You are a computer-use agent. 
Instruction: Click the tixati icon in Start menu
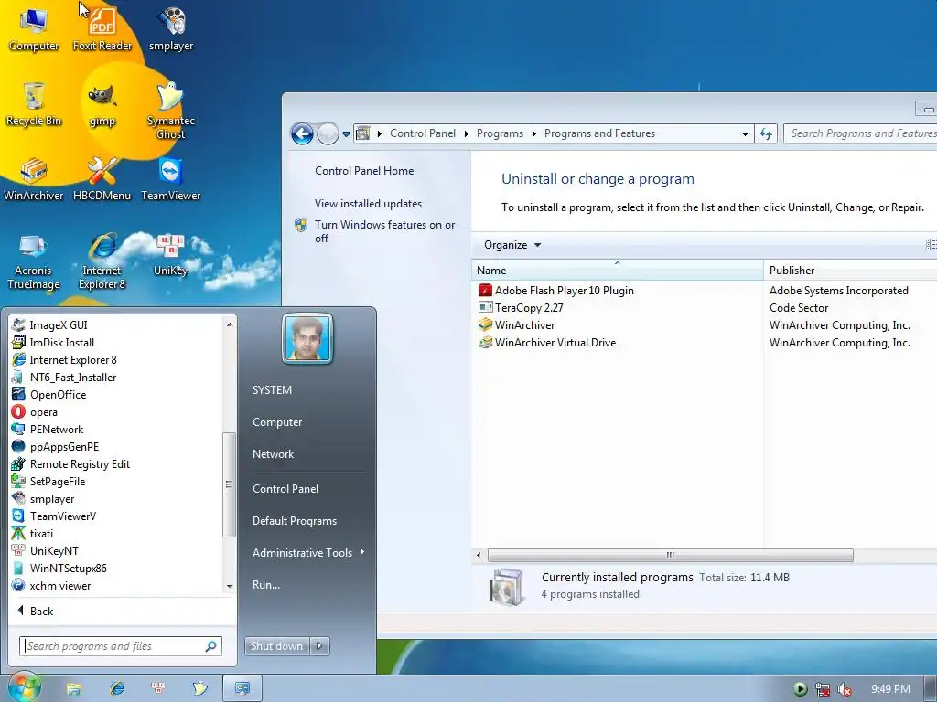point(18,533)
